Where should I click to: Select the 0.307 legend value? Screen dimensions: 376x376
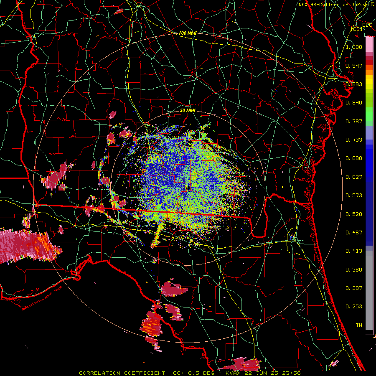click(354, 288)
